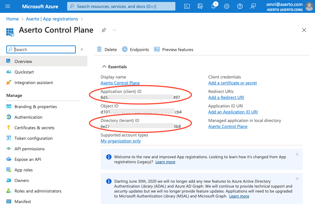315x209 pixels.
Task: Open the Azure portal hamburger menu
Action: 8,6
